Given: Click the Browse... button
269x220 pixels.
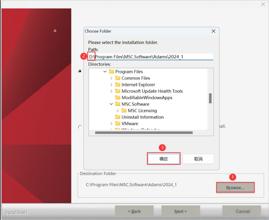Looking at the screenshot, I should pos(235,187).
